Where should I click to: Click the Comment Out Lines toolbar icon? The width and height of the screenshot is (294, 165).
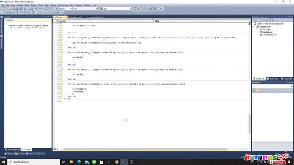(29, 12)
